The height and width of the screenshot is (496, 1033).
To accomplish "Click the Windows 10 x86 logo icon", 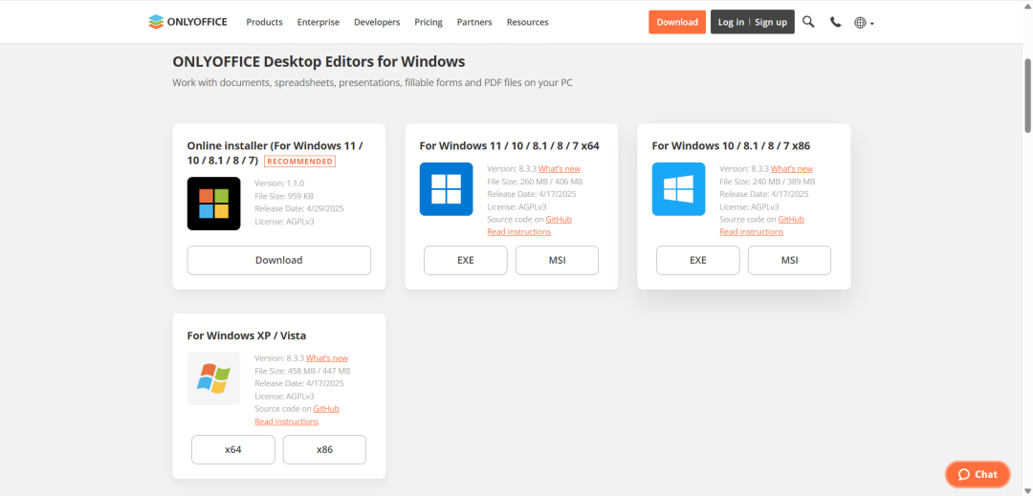I will click(x=678, y=189).
